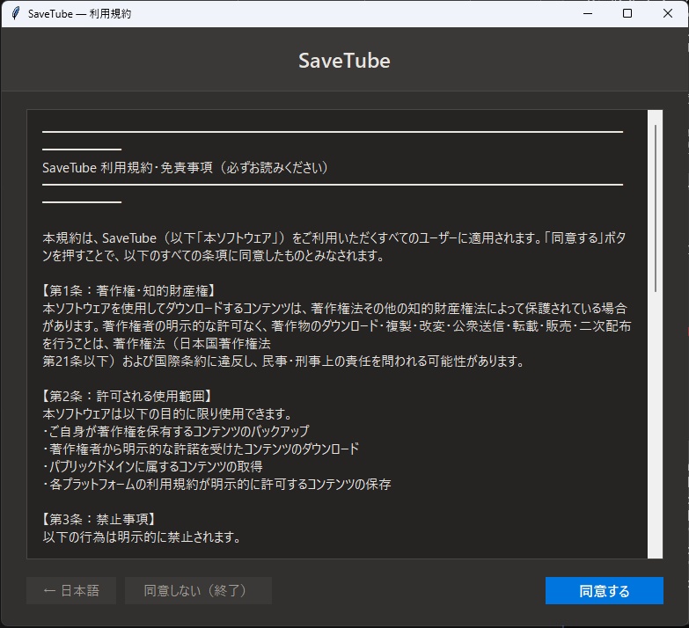Minimize the SaveTube window

[588, 13]
